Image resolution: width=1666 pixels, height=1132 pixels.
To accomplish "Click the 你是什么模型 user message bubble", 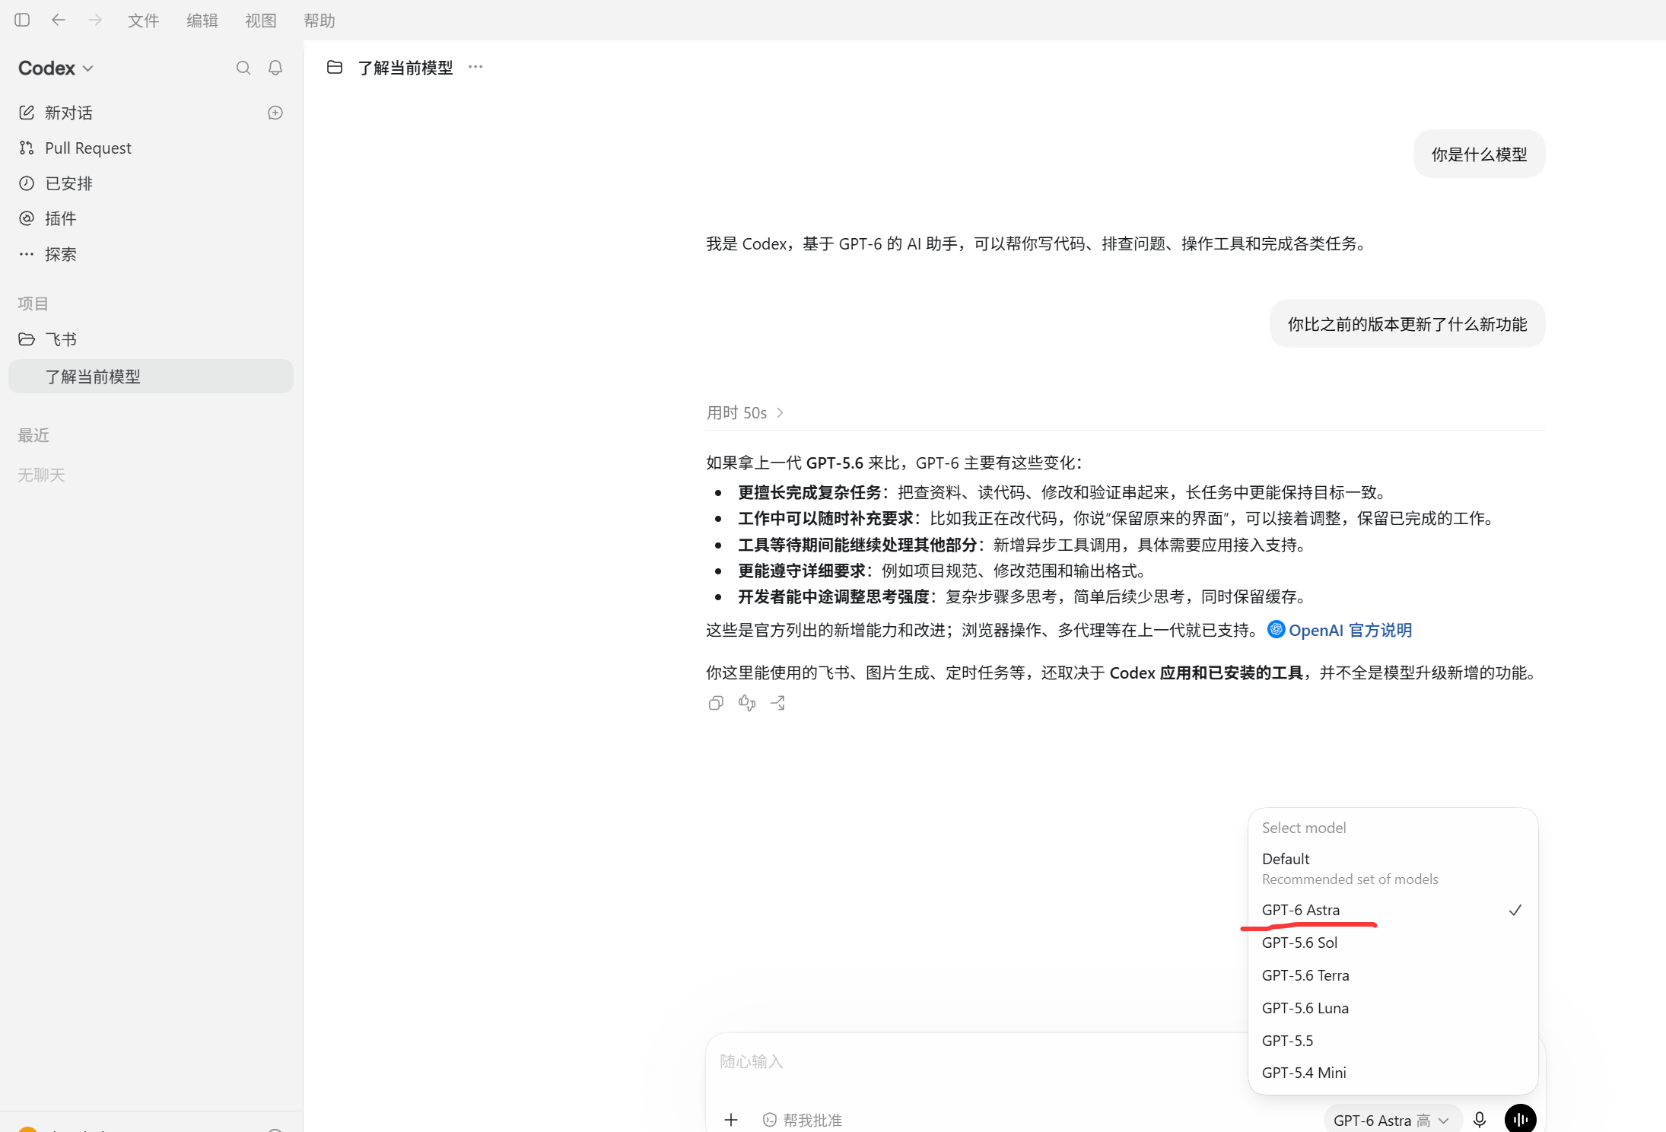I will click(x=1479, y=154).
